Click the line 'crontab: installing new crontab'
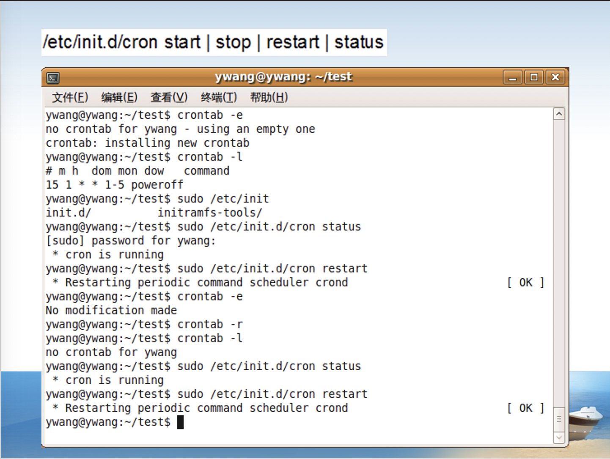The width and height of the screenshot is (610, 459). click(x=148, y=143)
